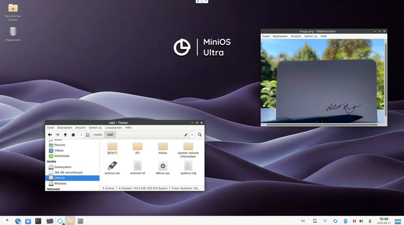Screen dimensions: 404x225
Task: Go up to parent folder in Thunar
Action: click(x=65, y=135)
